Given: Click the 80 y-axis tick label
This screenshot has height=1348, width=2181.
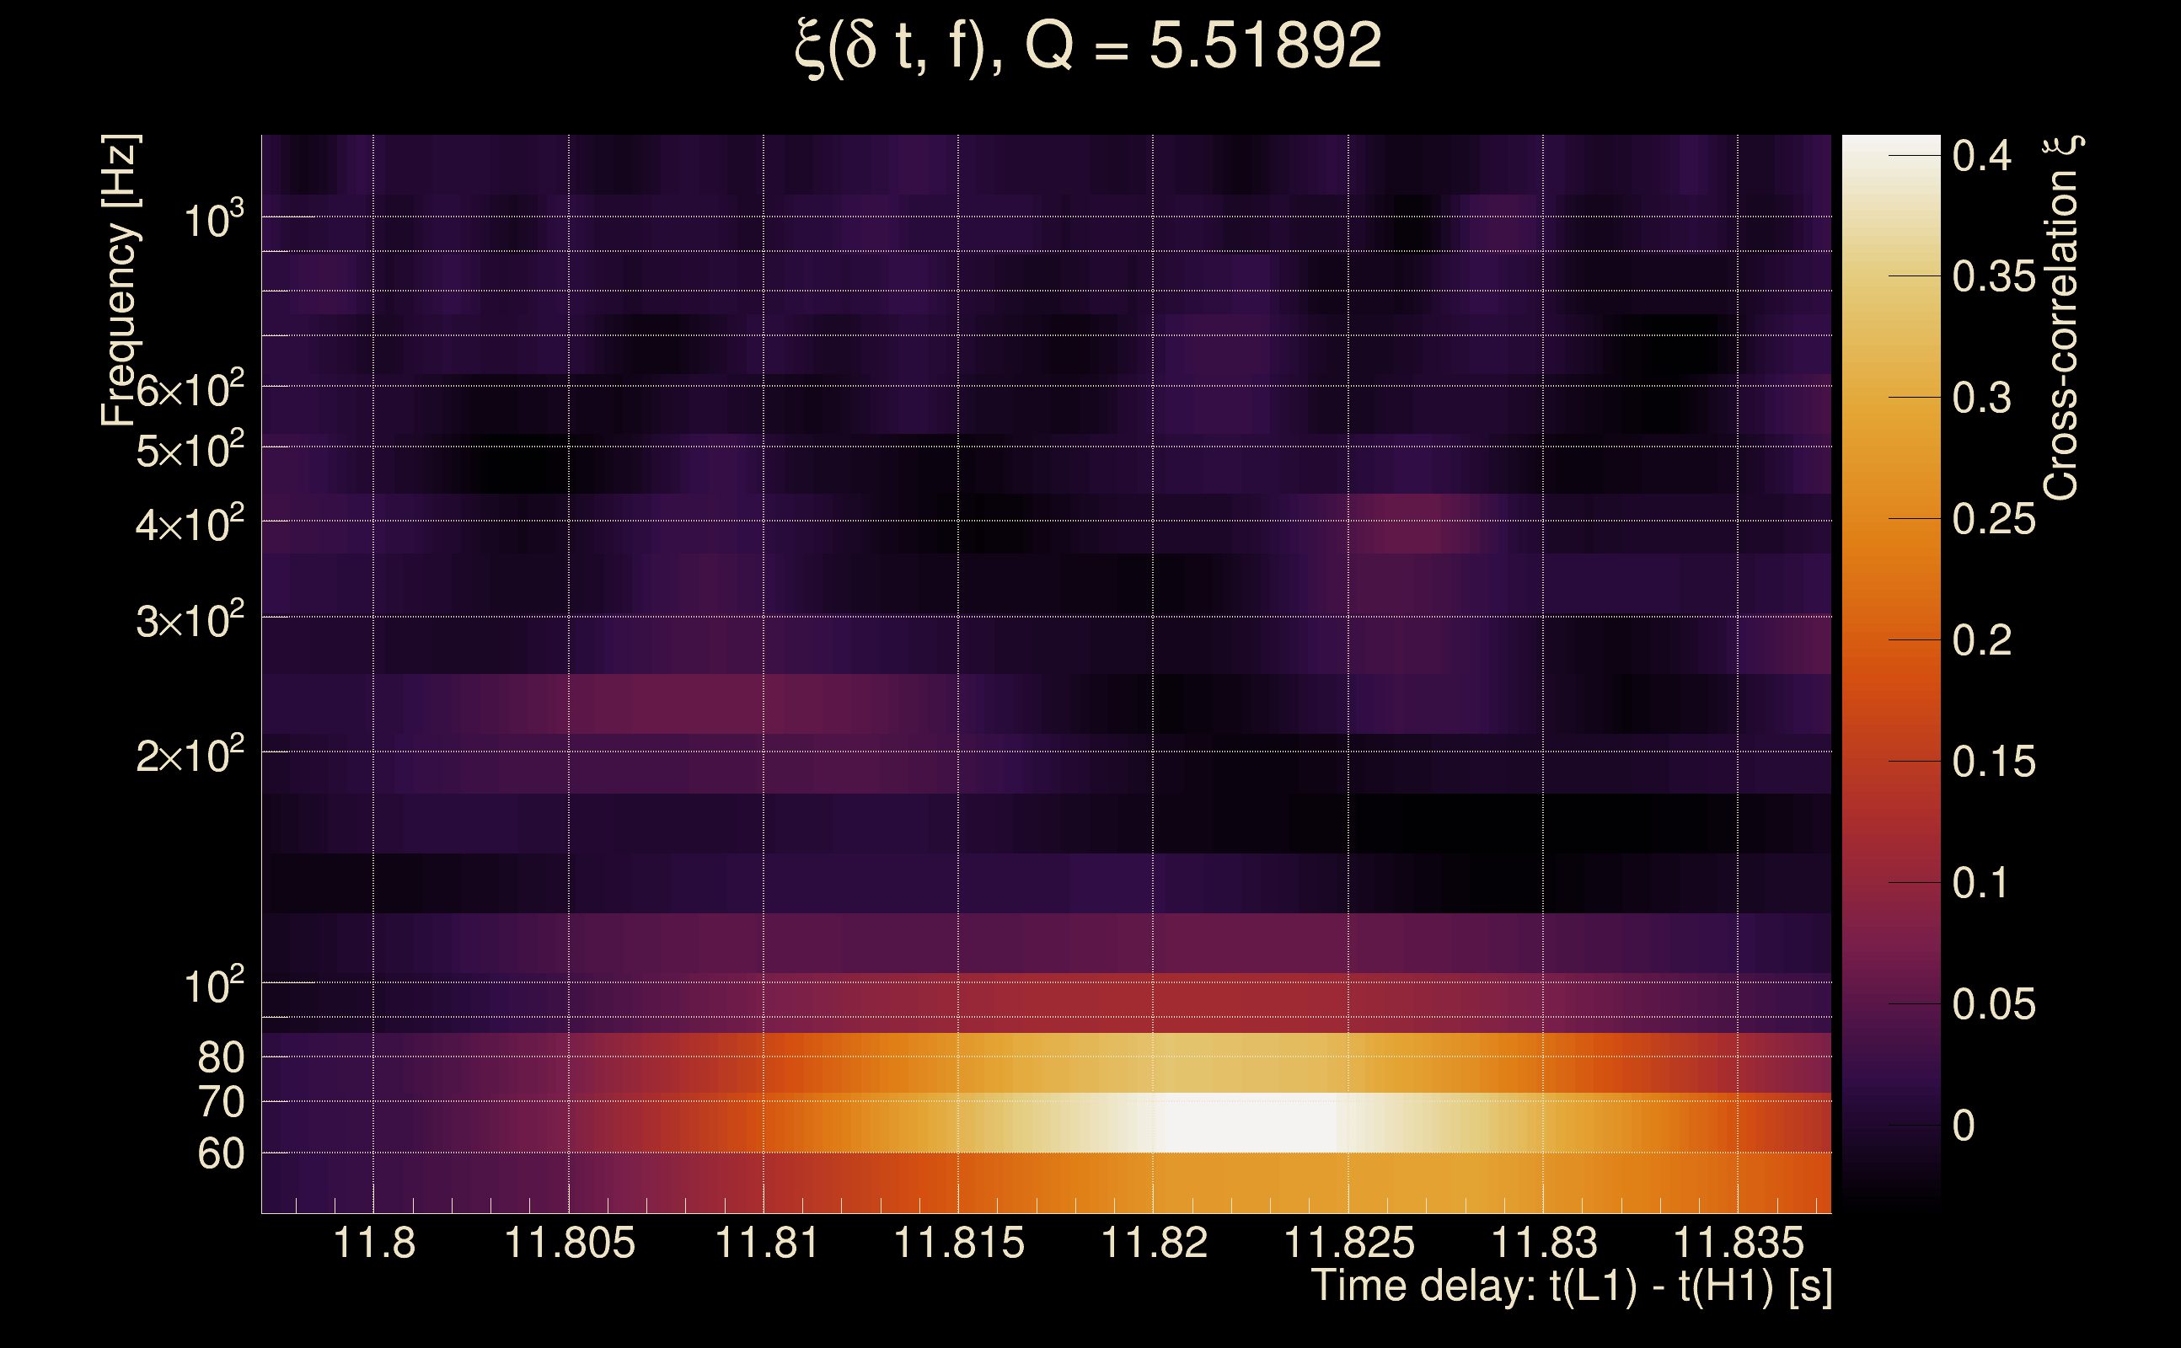Looking at the screenshot, I should tap(220, 1058).
